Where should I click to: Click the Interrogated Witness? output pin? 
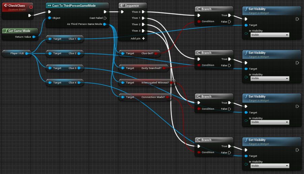click(171, 82)
